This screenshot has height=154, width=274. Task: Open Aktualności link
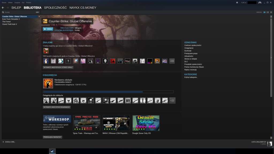tap(189, 56)
